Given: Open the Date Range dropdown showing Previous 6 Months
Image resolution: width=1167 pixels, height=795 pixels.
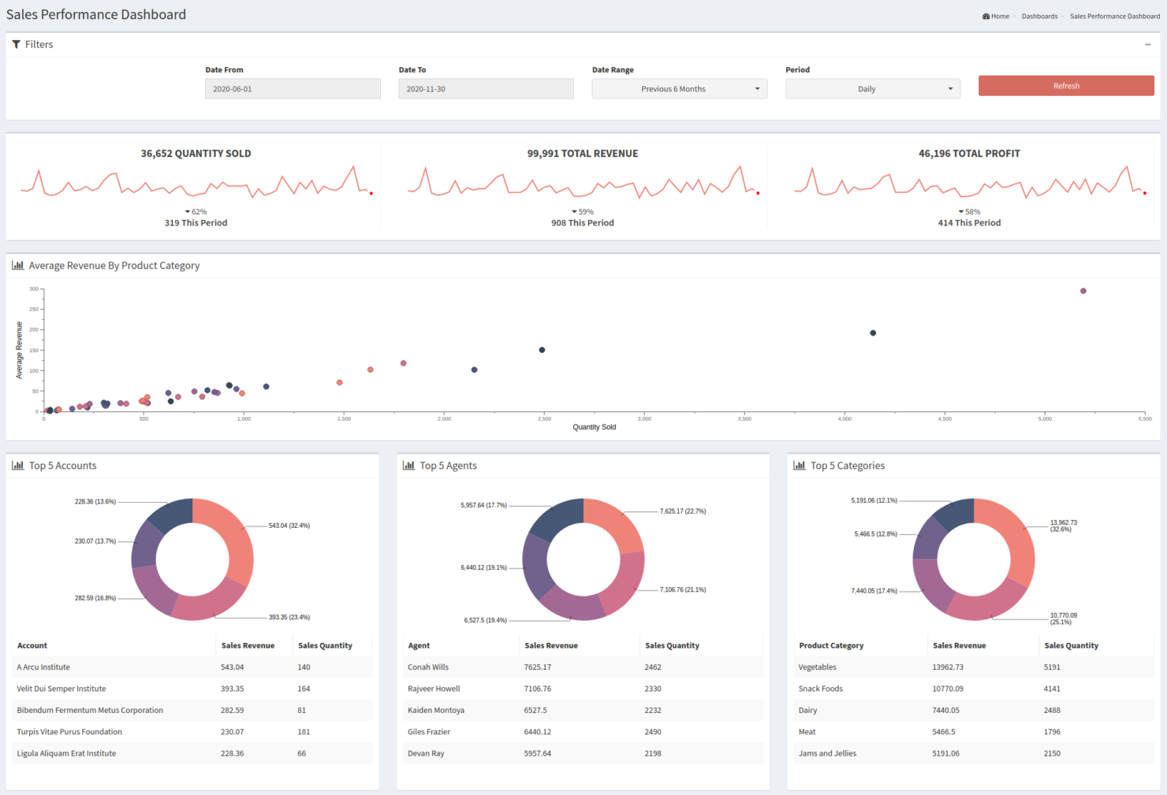Looking at the screenshot, I should [679, 88].
